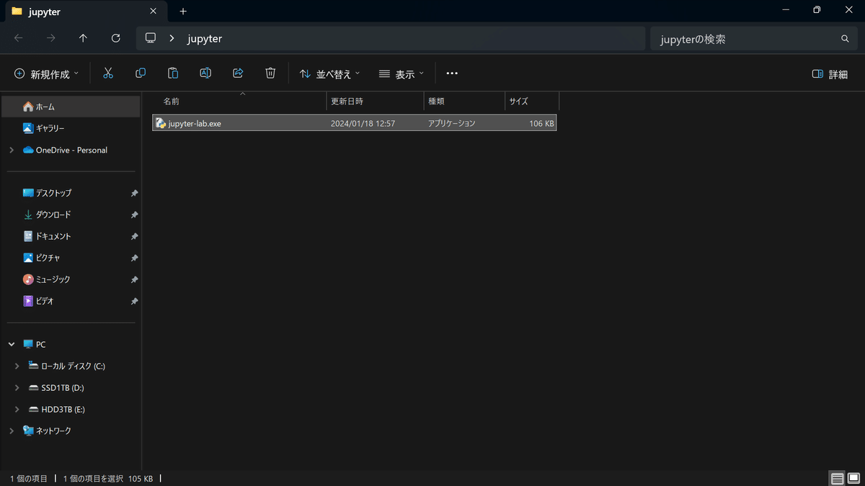The height and width of the screenshot is (486, 865).
Task: Click the Cut scissors icon
Action: 108,73
